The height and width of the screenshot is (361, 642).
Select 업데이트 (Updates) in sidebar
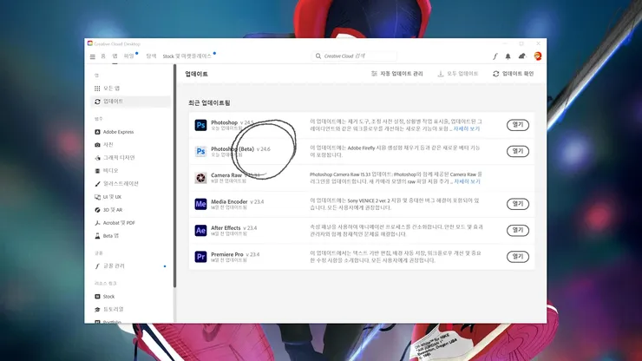[x=130, y=102]
